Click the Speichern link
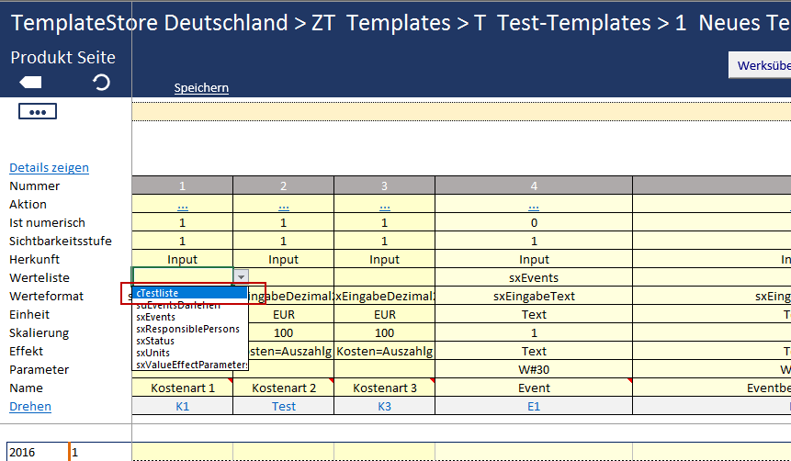Screen dimensions: 791x461 point(201,88)
